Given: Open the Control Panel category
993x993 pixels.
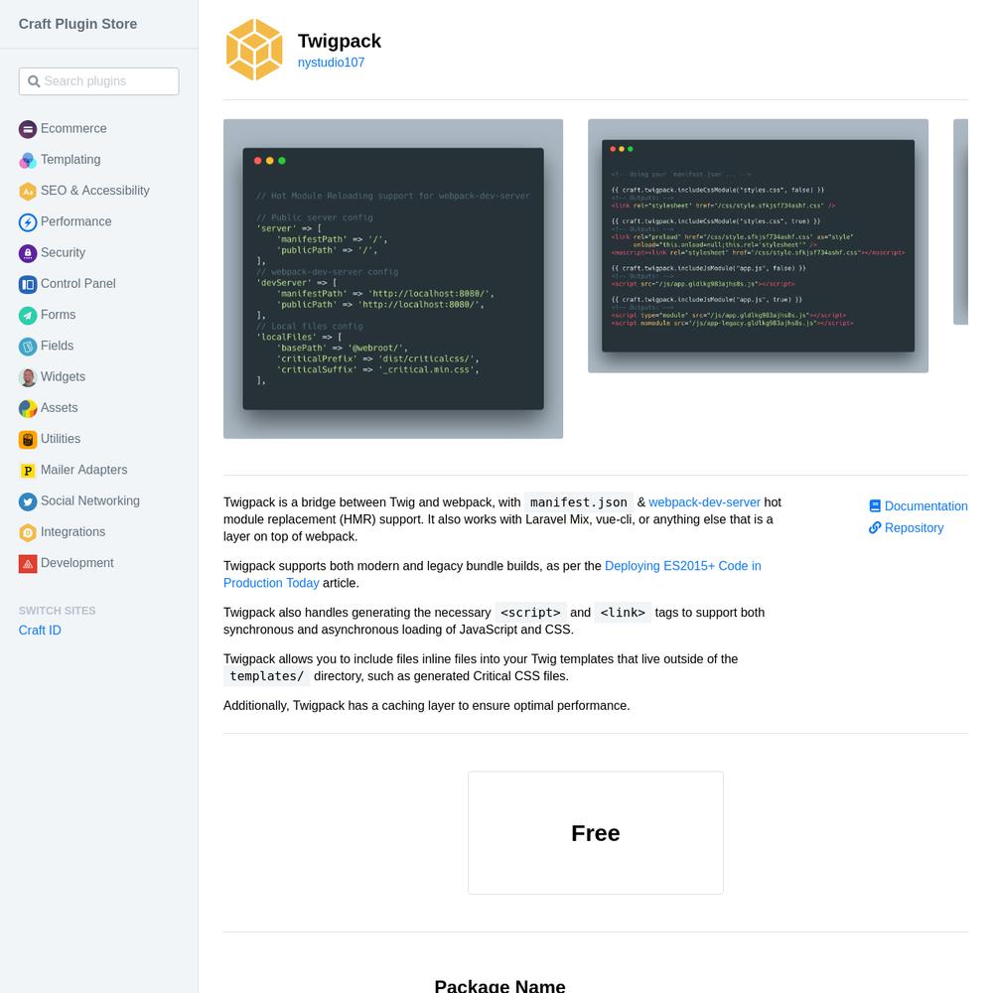Looking at the screenshot, I should click(x=77, y=284).
